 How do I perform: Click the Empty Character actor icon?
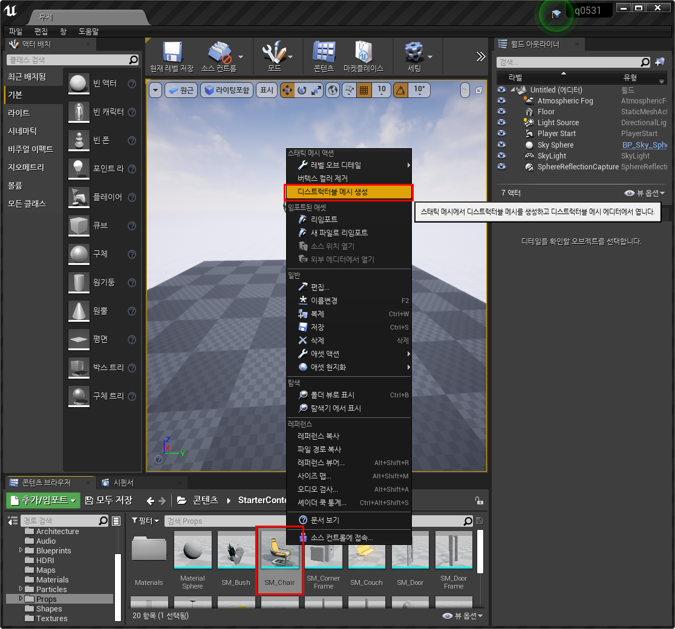coord(79,112)
